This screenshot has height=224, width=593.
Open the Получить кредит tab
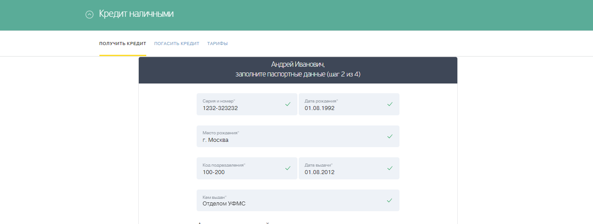[x=122, y=44]
